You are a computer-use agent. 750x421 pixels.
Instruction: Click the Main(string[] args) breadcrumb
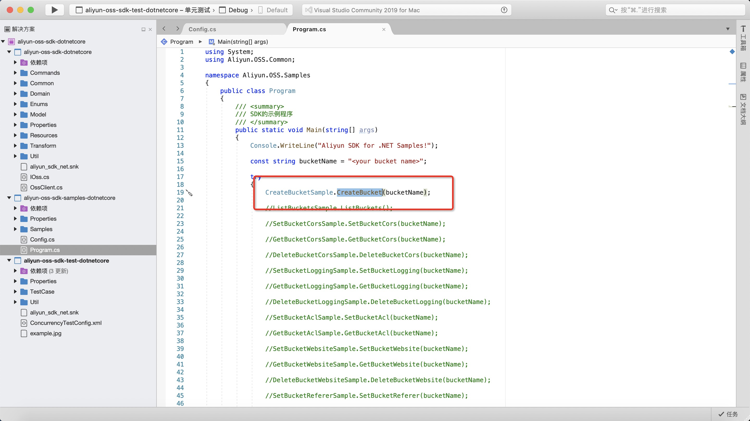pos(242,42)
